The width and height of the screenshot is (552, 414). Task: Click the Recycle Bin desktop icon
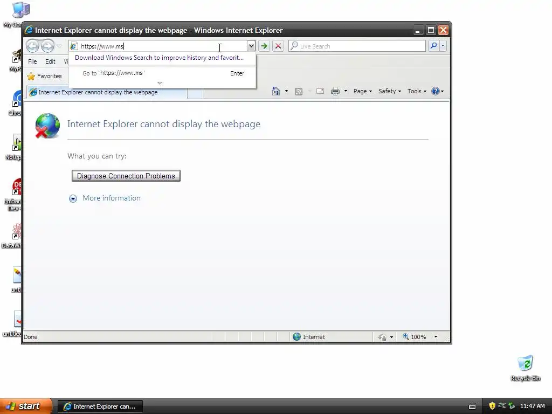525,368
